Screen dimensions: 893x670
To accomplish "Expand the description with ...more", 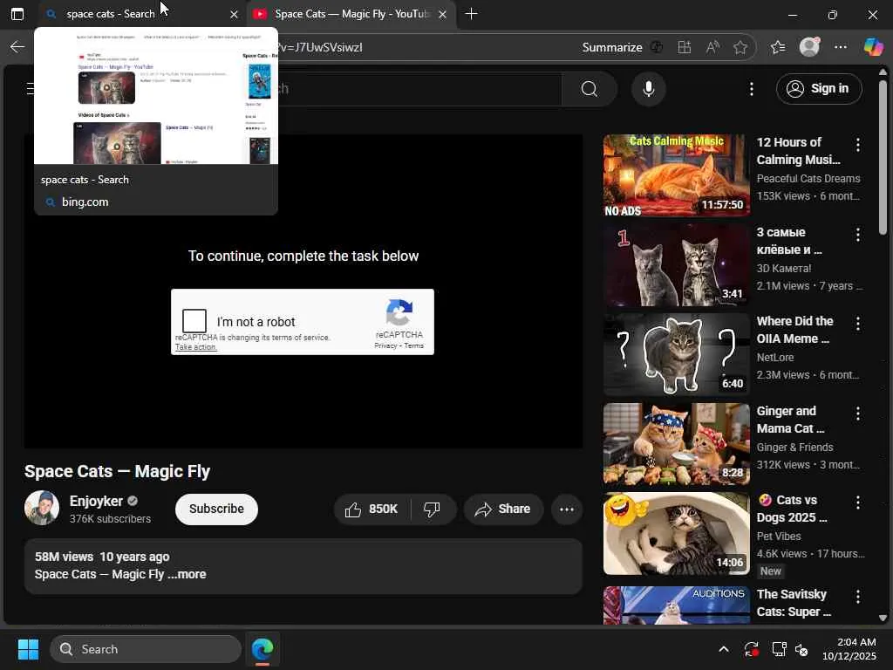I will pos(187,574).
